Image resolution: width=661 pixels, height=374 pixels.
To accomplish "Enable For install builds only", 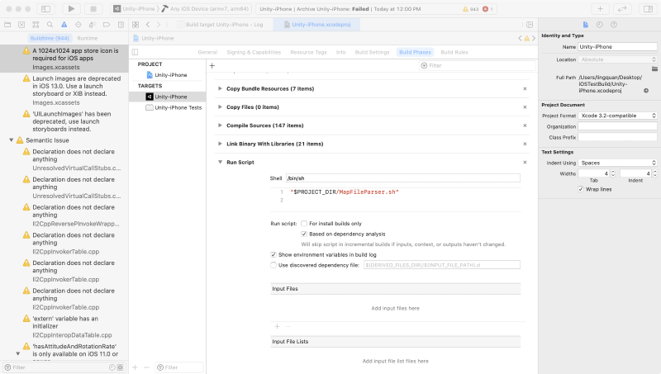I will pyautogui.click(x=304, y=224).
